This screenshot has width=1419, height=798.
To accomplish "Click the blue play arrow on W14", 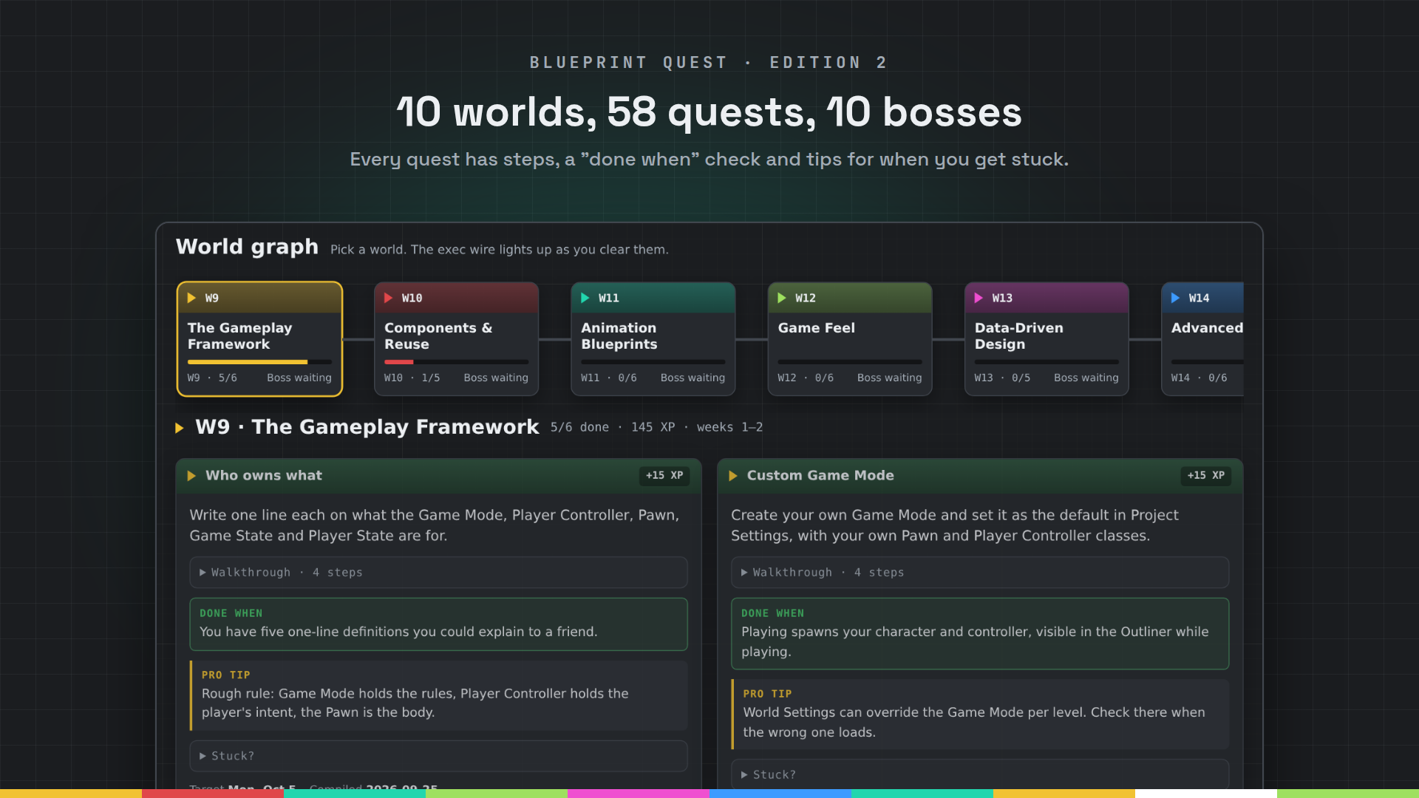I will 1175,298.
